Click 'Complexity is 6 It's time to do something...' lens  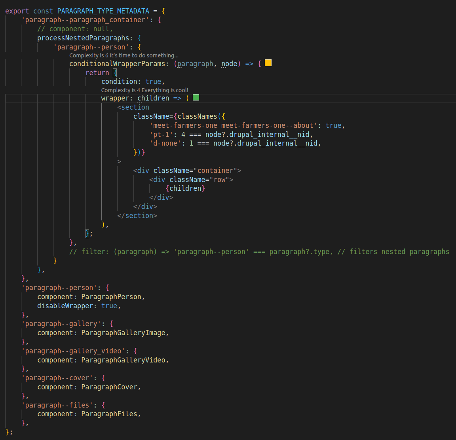pos(124,55)
